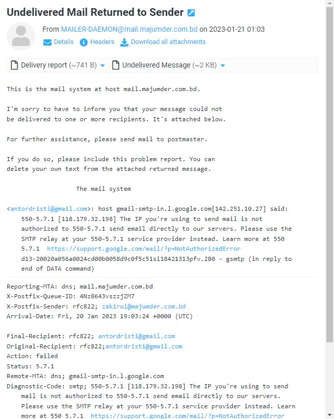Click the scrollbar down arrow
Image resolution: width=334 pixels, height=419 pixels.
point(329,415)
